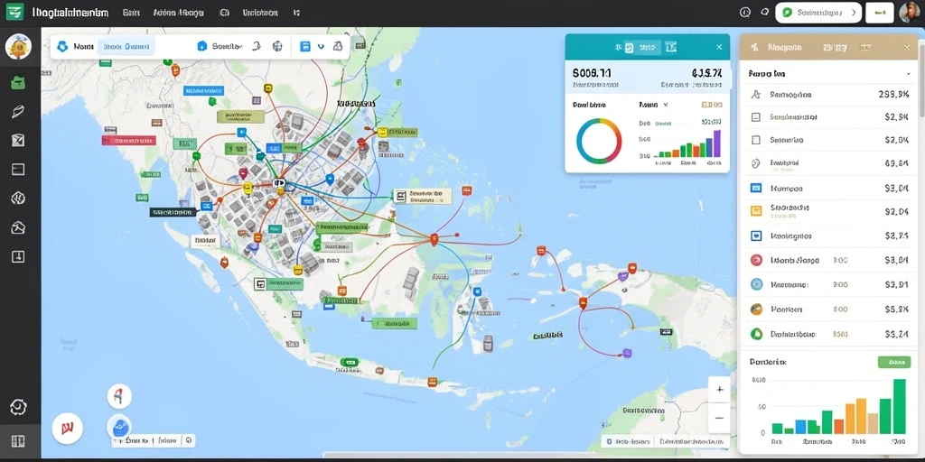Viewport: 925px width, 462px height.
Task: Open the chat bubble icon in the top bar
Action: pyautogui.click(x=765, y=12)
